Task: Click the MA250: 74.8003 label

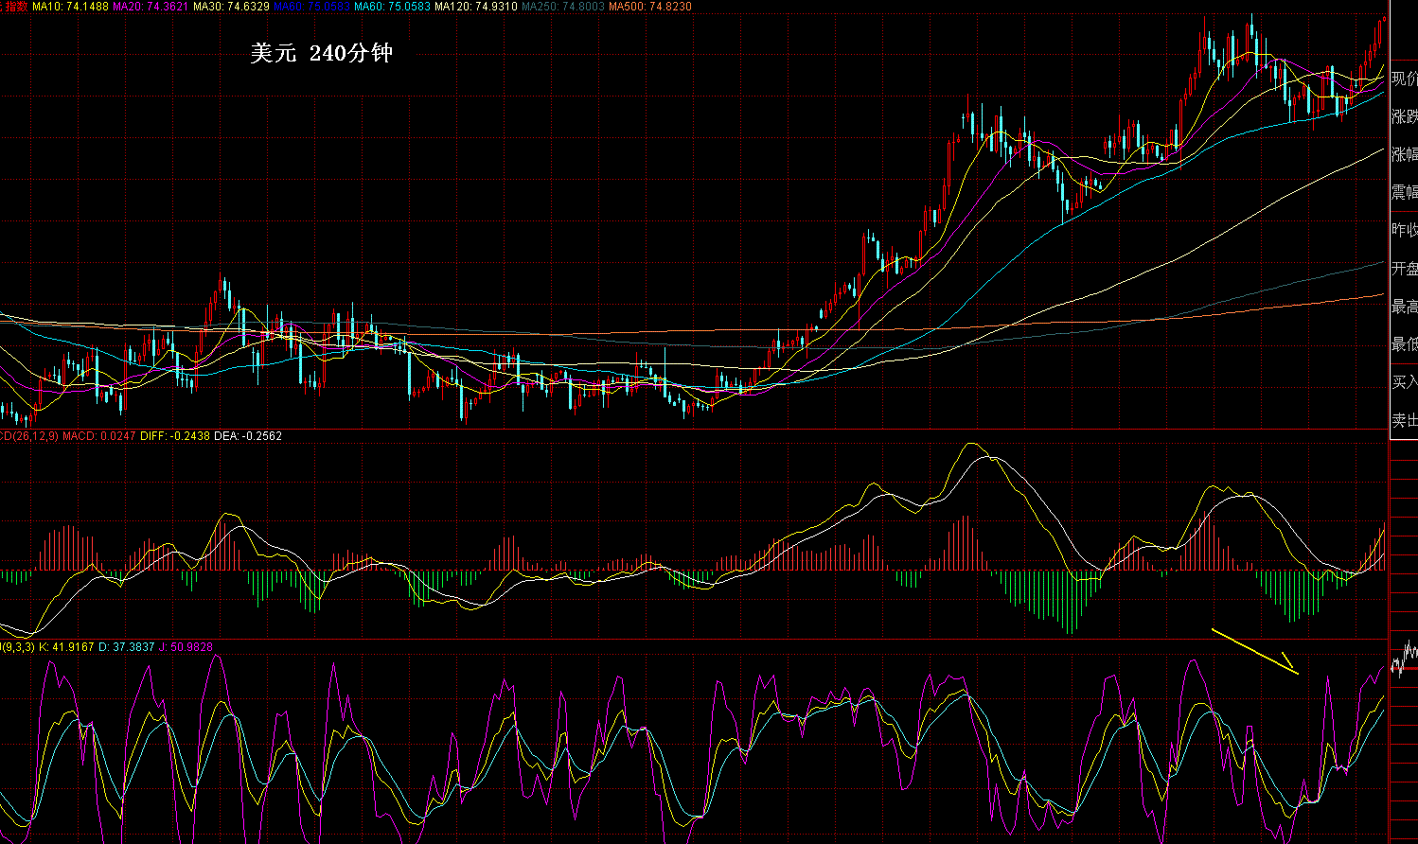Action: [x=562, y=7]
